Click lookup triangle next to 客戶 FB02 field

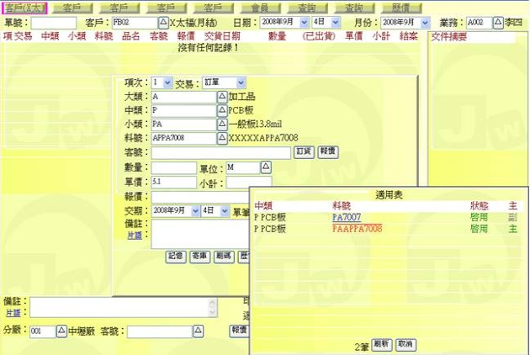pyautogui.click(x=163, y=23)
